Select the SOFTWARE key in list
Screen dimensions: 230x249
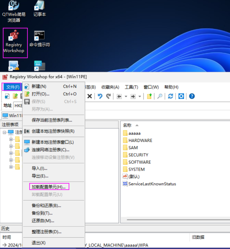[137, 162]
